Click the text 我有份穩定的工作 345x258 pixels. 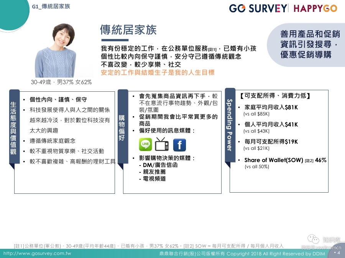tap(128, 48)
